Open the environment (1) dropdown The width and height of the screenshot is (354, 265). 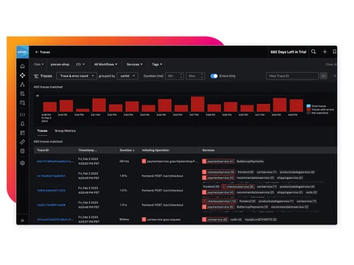(x=80, y=64)
